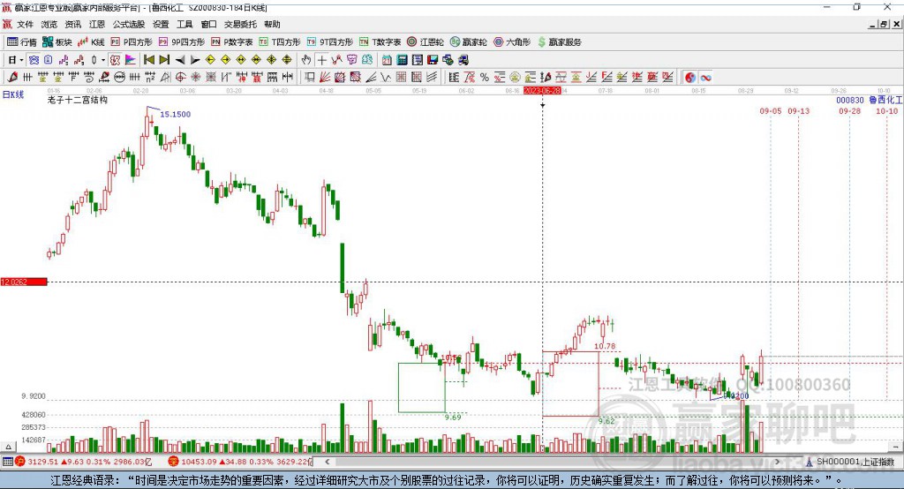Click the 10-10 forecast date label
Viewport: 904px width, 489px height.
coord(886,110)
